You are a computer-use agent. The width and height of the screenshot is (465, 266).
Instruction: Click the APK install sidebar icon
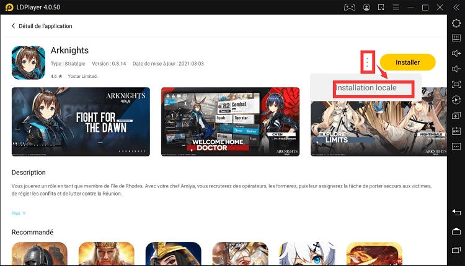[456, 131]
